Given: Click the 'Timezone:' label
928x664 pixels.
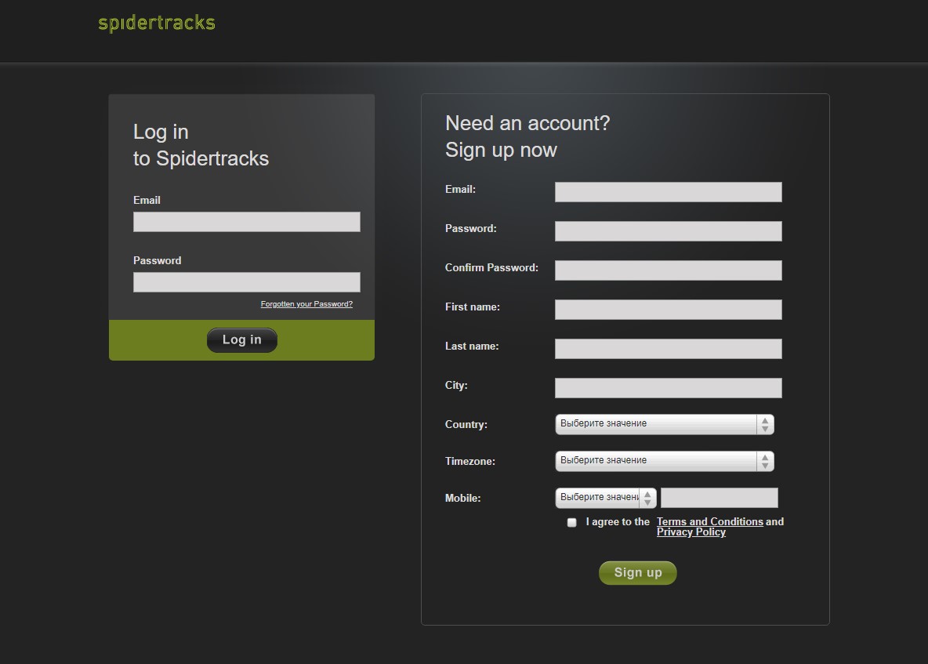Looking at the screenshot, I should pyautogui.click(x=470, y=461).
